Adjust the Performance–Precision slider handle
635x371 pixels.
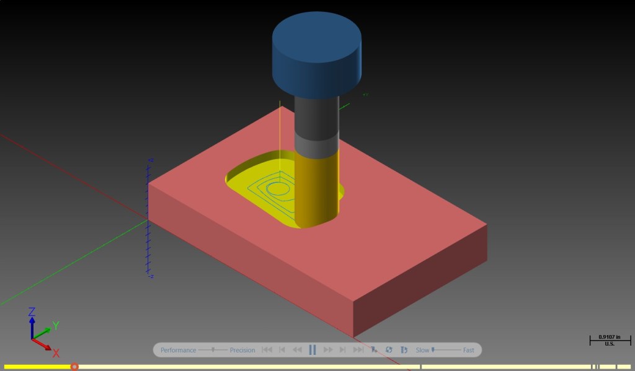(x=213, y=349)
